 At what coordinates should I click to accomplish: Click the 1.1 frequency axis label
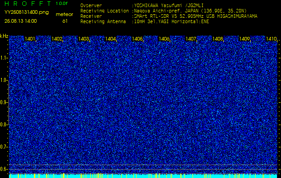(4, 58)
